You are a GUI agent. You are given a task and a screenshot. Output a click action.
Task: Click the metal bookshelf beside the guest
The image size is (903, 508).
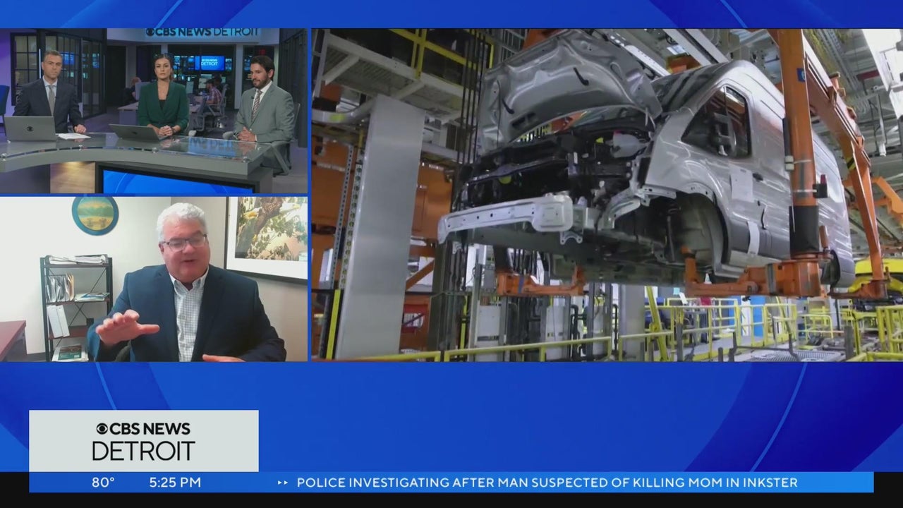[76, 305]
